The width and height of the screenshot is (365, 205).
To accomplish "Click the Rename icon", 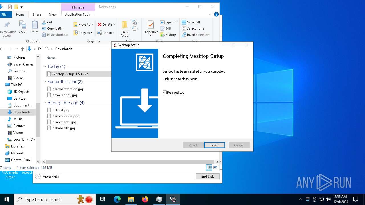I will [100, 33].
